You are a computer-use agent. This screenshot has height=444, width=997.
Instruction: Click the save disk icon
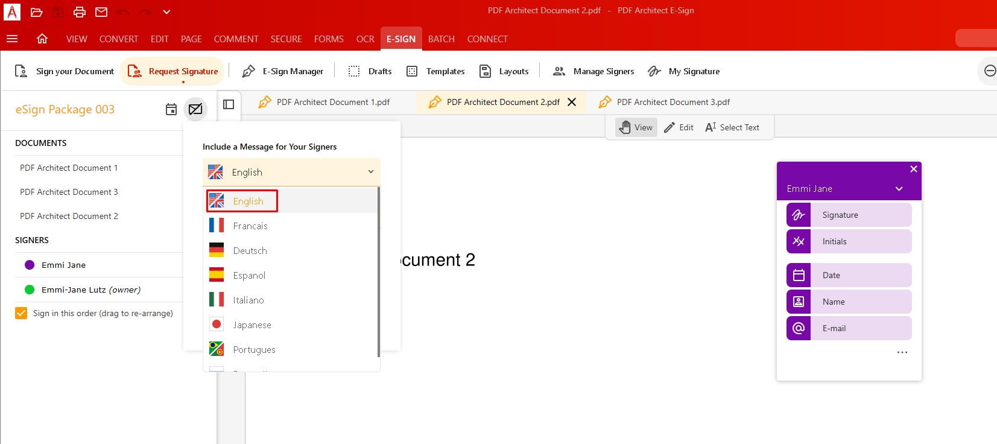click(x=58, y=12)
